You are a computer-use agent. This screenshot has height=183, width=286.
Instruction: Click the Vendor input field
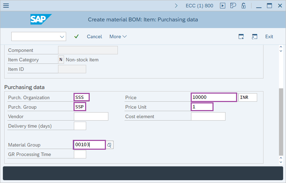click(x=91, y=116)
